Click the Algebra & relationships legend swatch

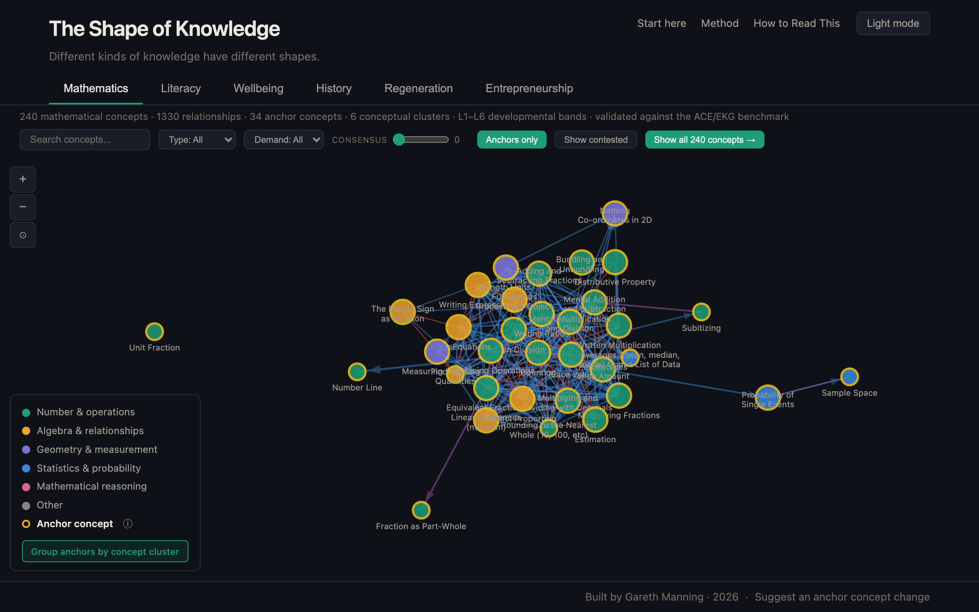click(x=26, y=431)
